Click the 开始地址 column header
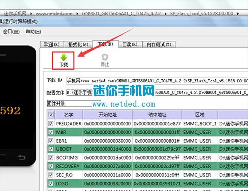The image size is (248, 191). [x=108, y=114]
